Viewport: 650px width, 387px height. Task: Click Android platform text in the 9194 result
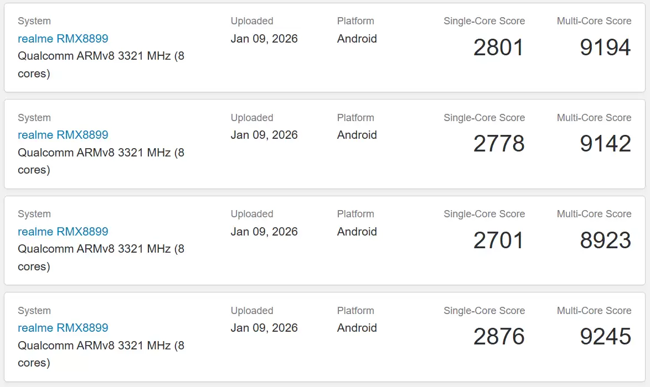(357, 39)
